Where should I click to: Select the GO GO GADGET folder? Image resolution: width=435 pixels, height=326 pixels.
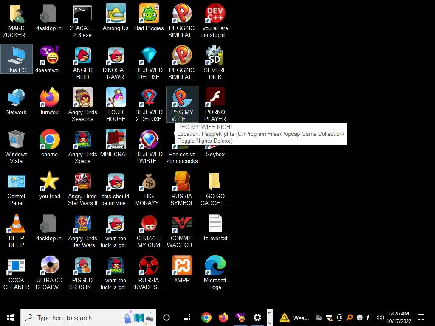pyautogui.click(x=215, y=189)
